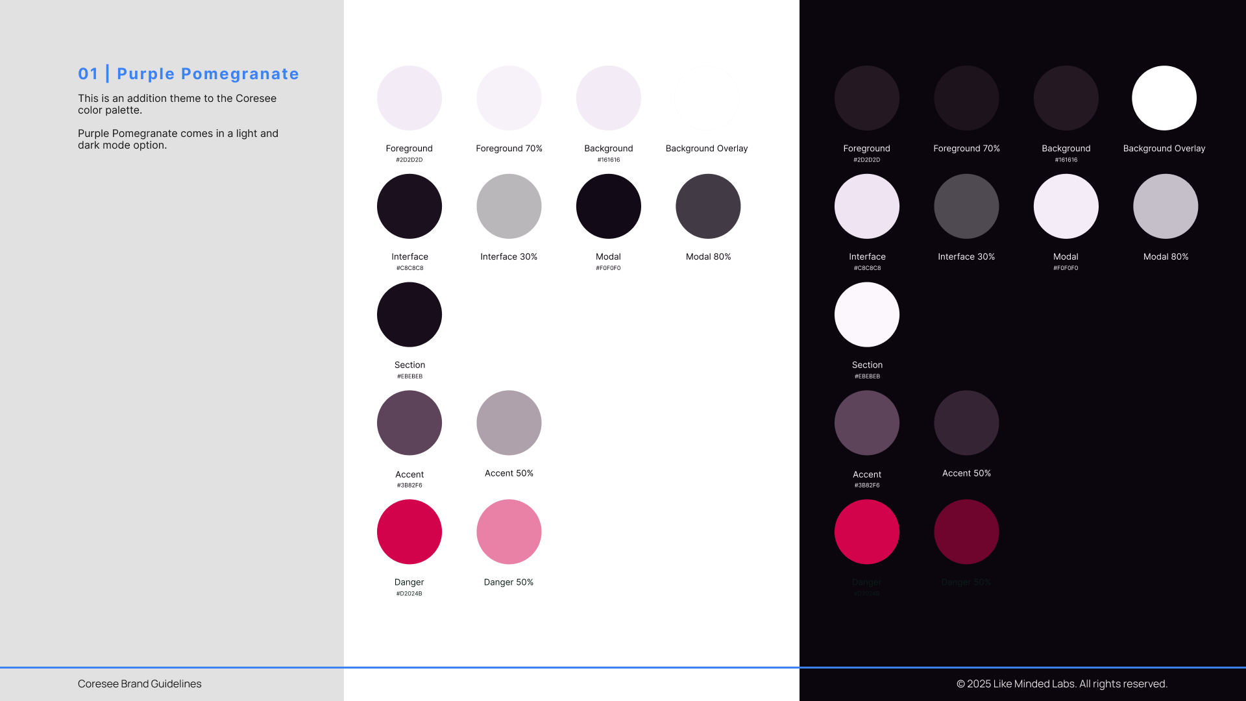Click the light mode Accent purple swatch
This screenshot has height=701, width=1246.
coord(409,423)
